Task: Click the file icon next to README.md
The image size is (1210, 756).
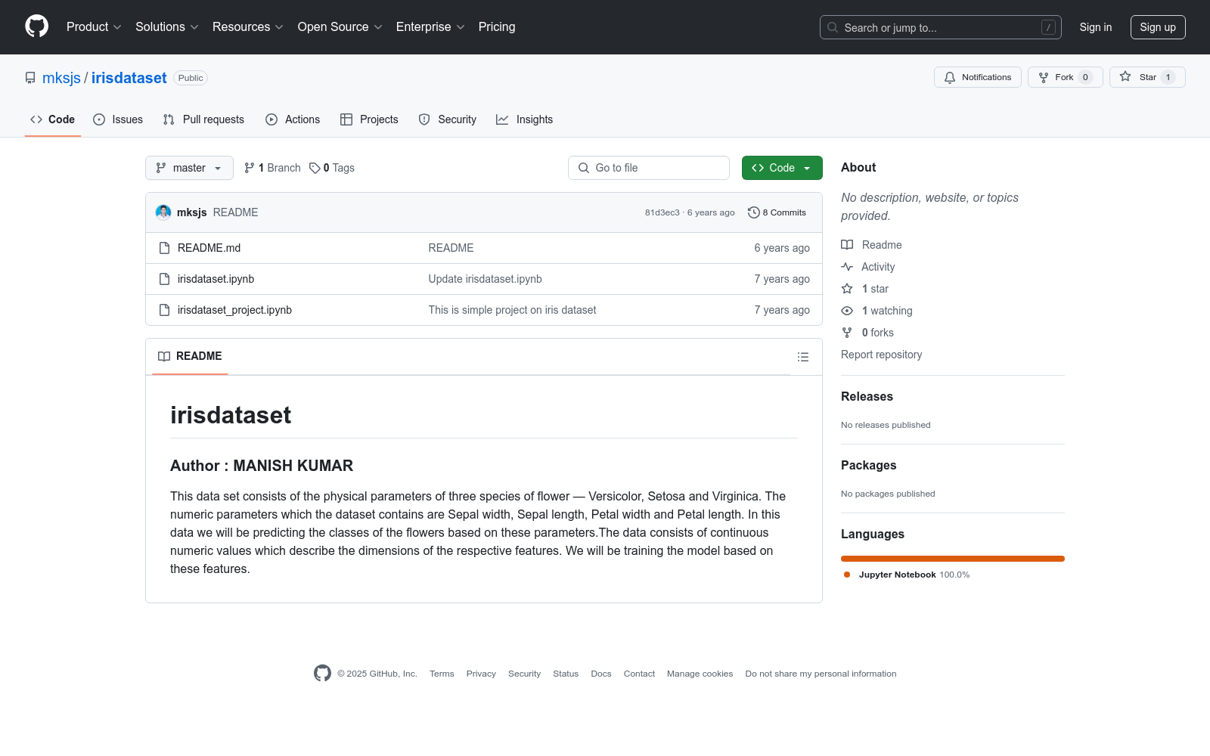Action: tap(164, 248)
